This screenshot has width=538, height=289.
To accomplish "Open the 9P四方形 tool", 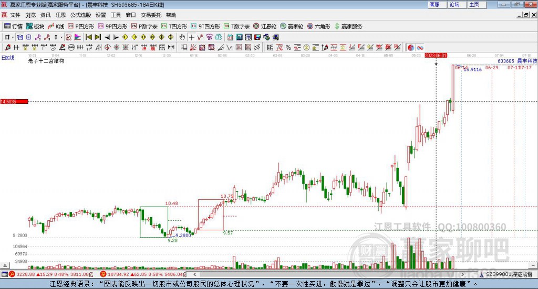I will [x=112, y=26].
